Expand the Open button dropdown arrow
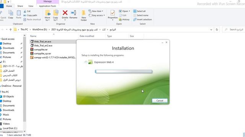The width and height of the screenshot is (245, 137). coord(129,11)
